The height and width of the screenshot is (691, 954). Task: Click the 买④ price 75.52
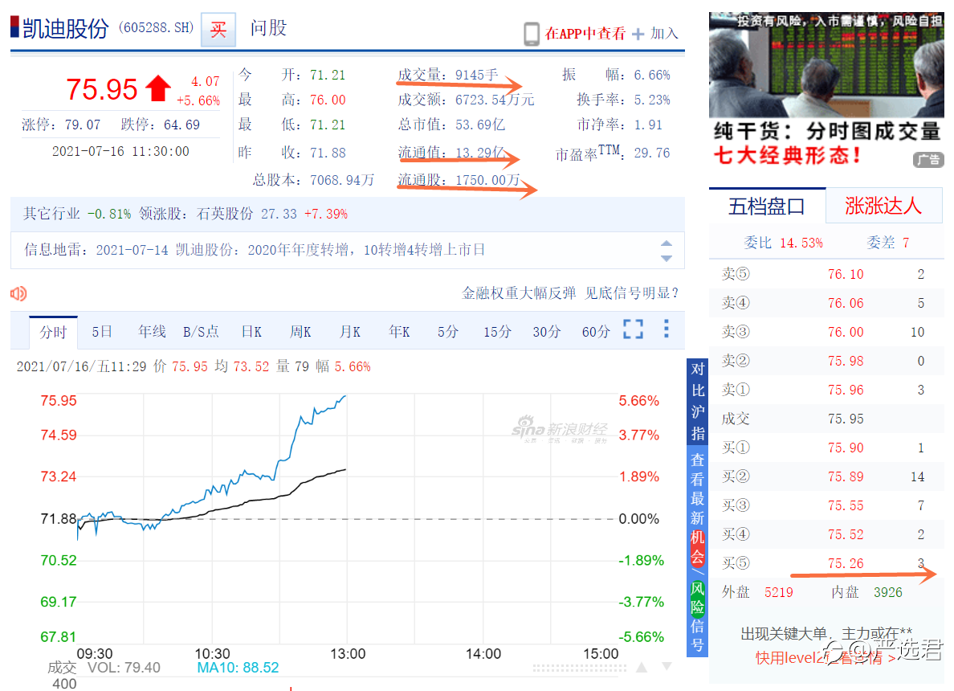point(845,534)
